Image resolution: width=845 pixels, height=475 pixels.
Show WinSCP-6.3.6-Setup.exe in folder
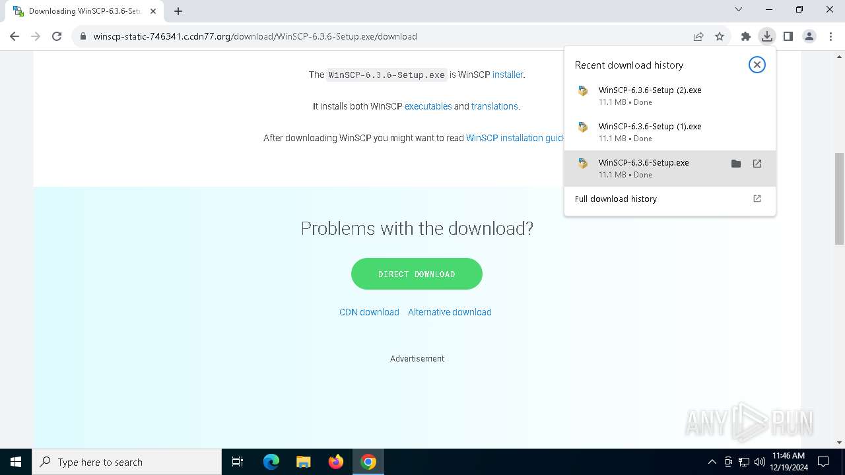[x=736, y=164]
